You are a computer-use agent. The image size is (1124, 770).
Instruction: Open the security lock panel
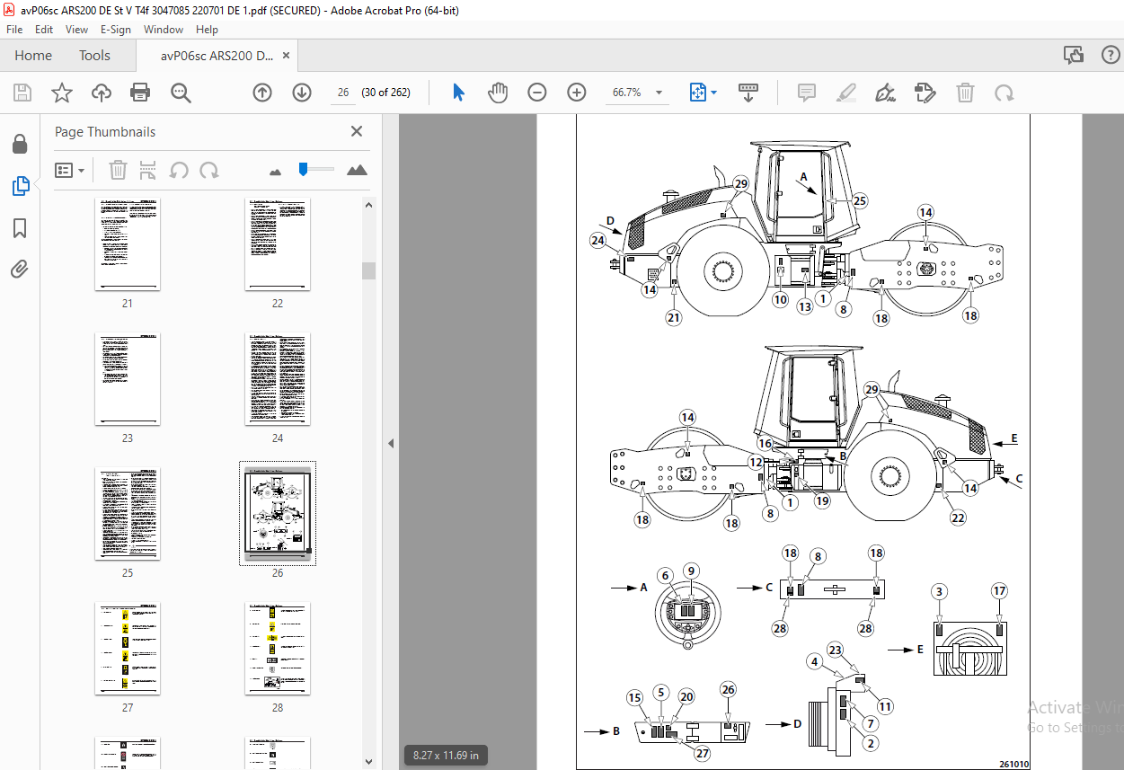(x=20, y=145)
